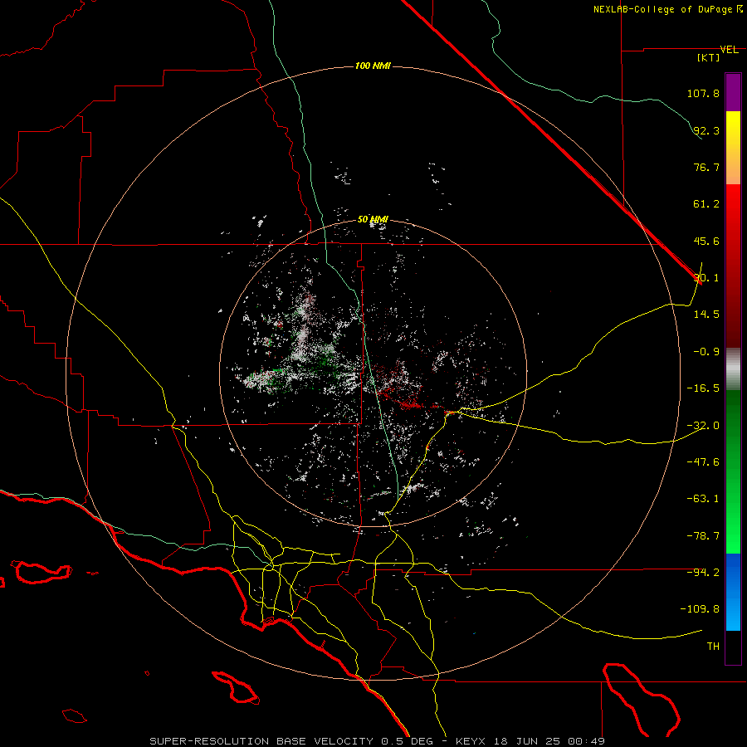Click the TH label beside the color bar
The width and height of the screenshot is (747, 747).
(x=713, y=647)
